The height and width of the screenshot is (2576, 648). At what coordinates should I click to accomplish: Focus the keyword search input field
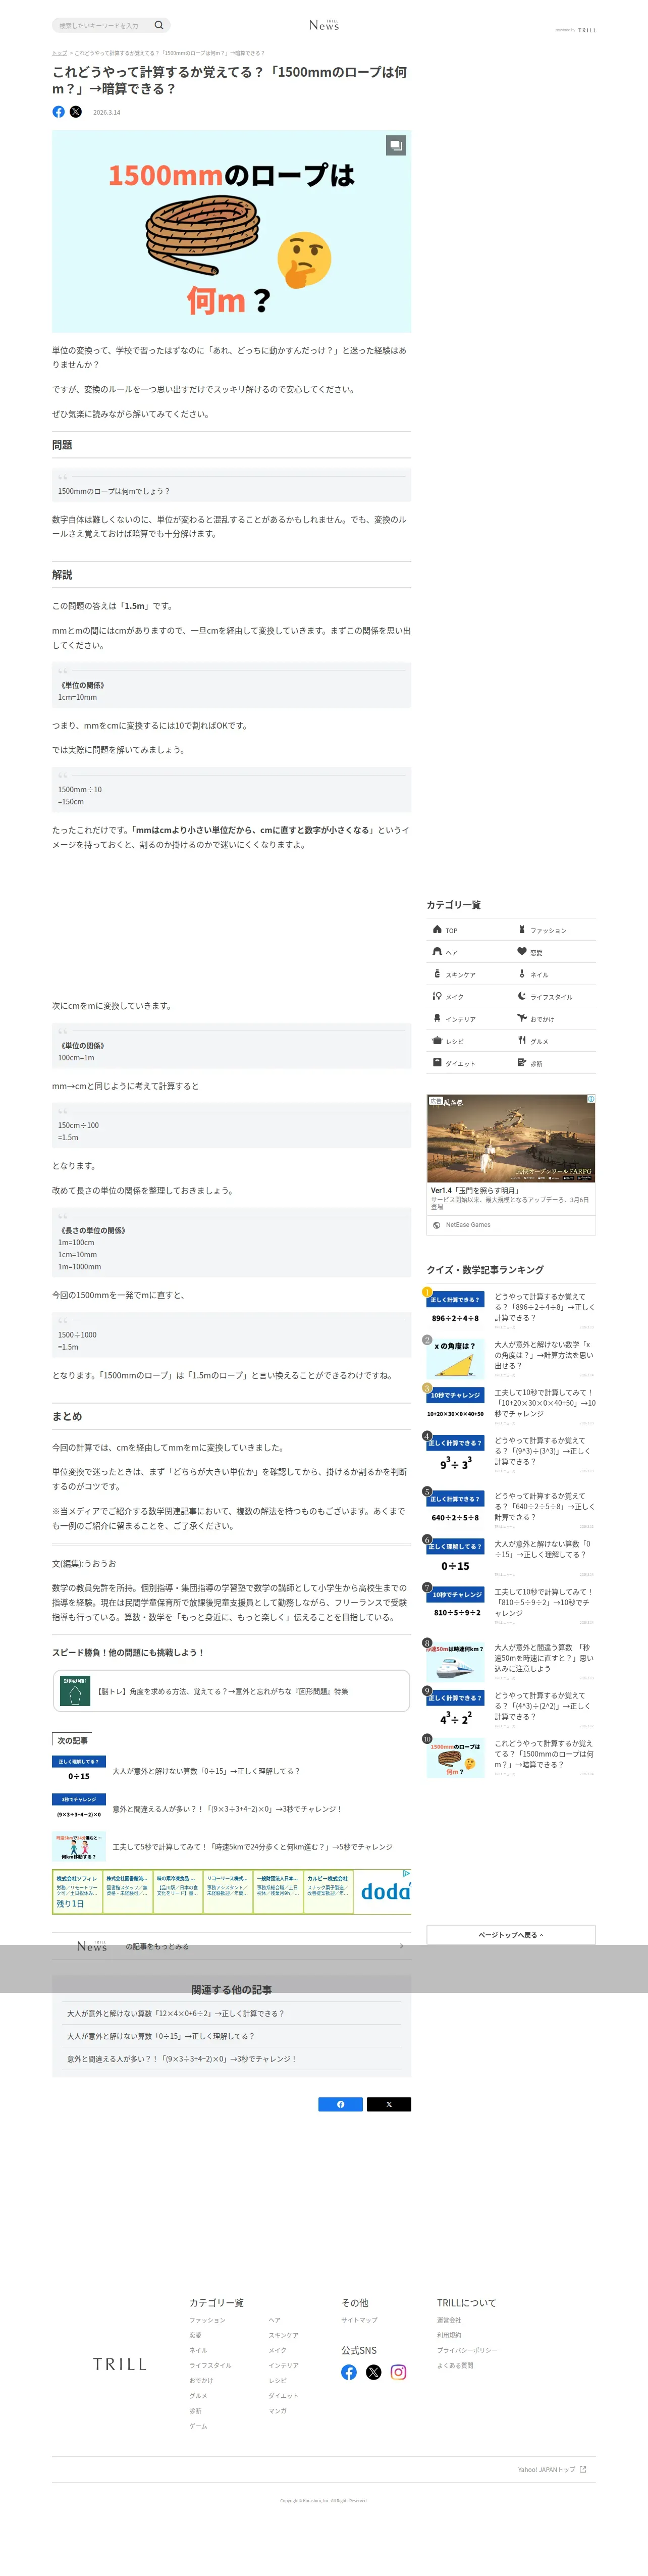(103, 25)
